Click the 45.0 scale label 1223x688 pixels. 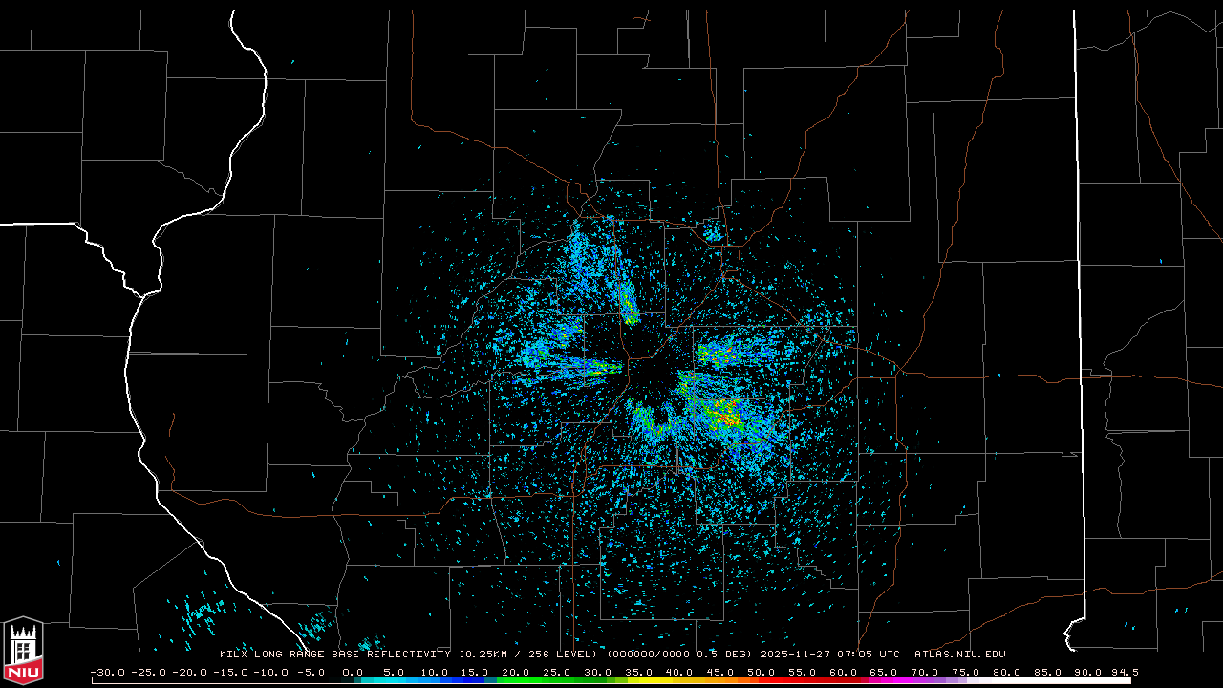click(721, 672)
